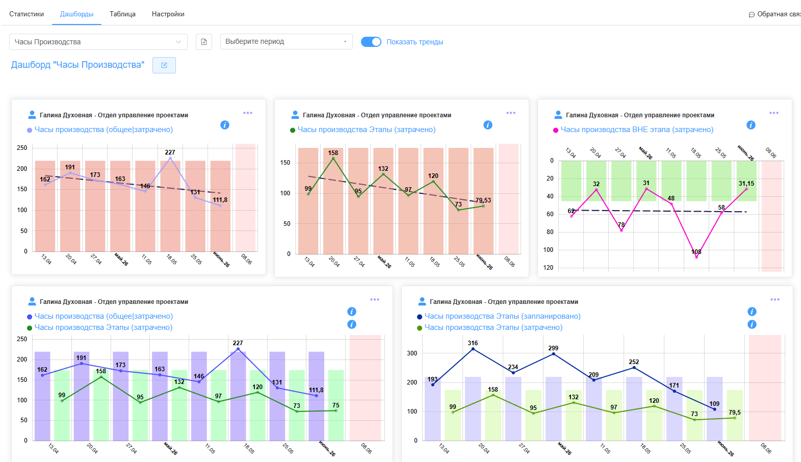Click the Дашборд "Часы Производства" heading
The width and height of the screenshot is (801, 462).
click(x=78, y=65)
